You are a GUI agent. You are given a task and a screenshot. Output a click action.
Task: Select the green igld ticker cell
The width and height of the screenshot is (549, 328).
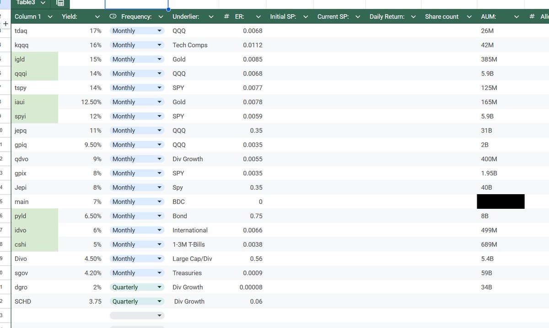coord(35,59)
